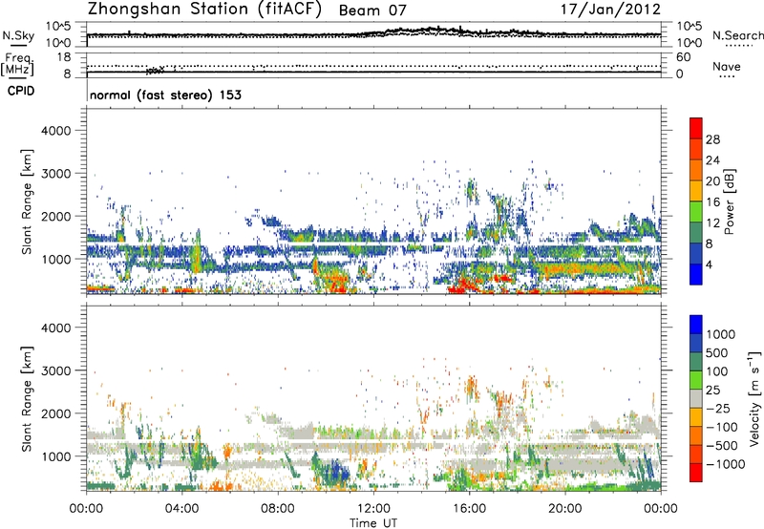The width and height of the screenshot is (764, 529).
Task: Click the '12:00' time tick label
Action: point(373,509)
